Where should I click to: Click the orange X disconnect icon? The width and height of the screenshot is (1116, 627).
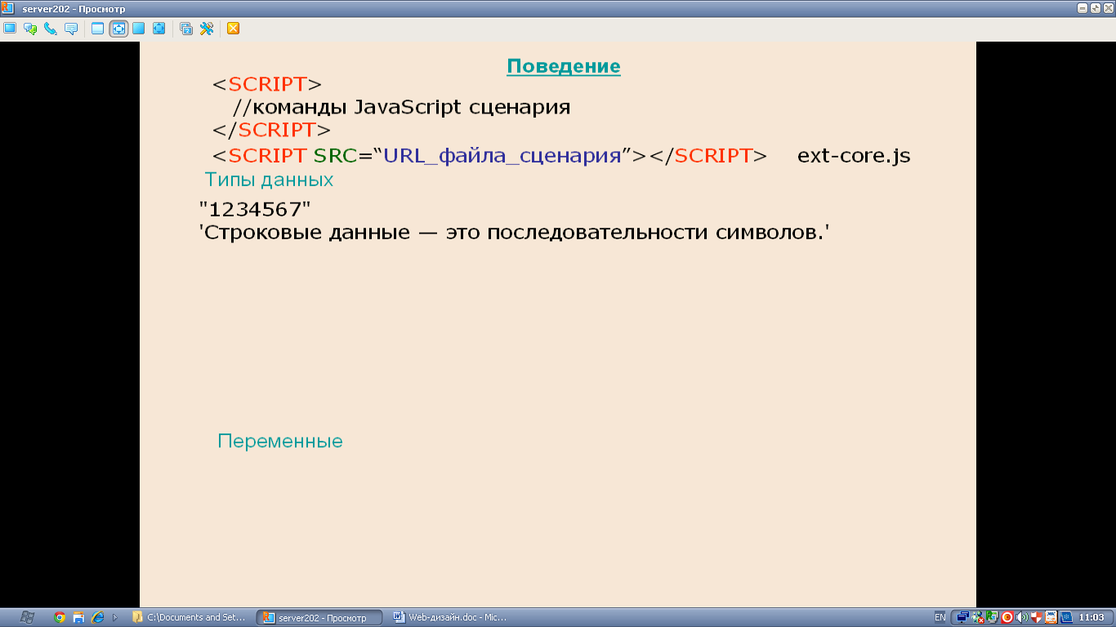tap(234, 29)
